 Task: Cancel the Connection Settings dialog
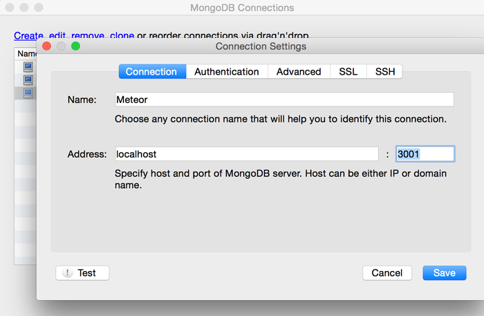pyautogui.click(x=387, y=273)
